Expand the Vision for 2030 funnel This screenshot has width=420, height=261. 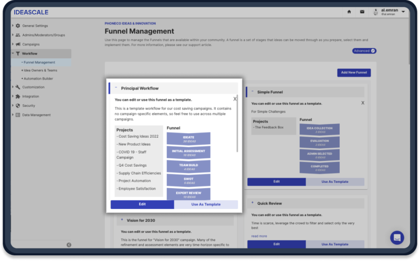point(122,220)
